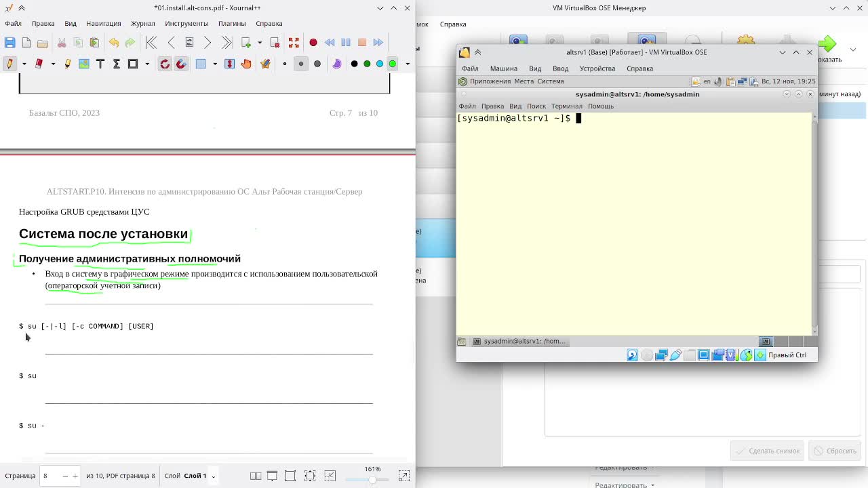Toggle fullscreen mode in Xournal++
This screenshot has height=488, width=868.
(x=294, y=43)
